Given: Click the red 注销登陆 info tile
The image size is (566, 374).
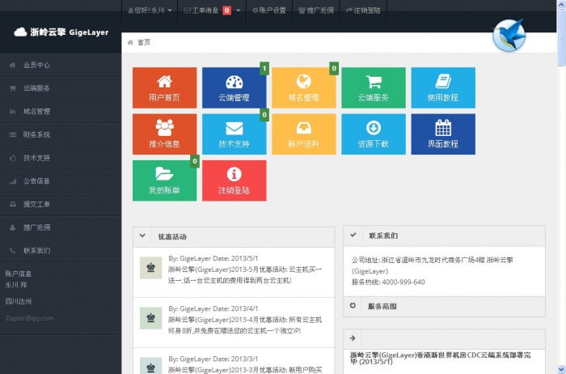Looking at the screenshot, I should pyautogui.click(x=234, y=181).
